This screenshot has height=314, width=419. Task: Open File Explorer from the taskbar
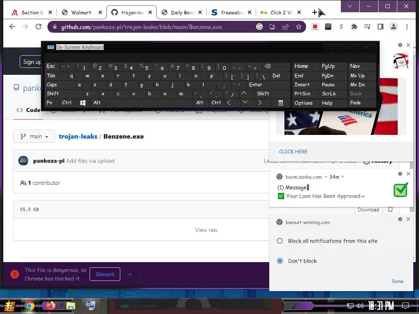coord(70,306)
